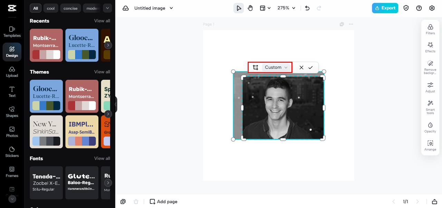Show next Themes with the arrow

108,114
